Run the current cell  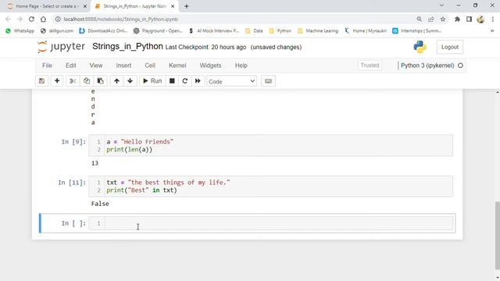pyautogui.click(x=152, y=81)
